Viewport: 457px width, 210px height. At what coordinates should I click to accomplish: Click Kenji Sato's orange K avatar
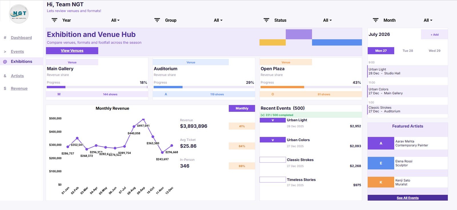pyautogui.click(x=381, y=182)
